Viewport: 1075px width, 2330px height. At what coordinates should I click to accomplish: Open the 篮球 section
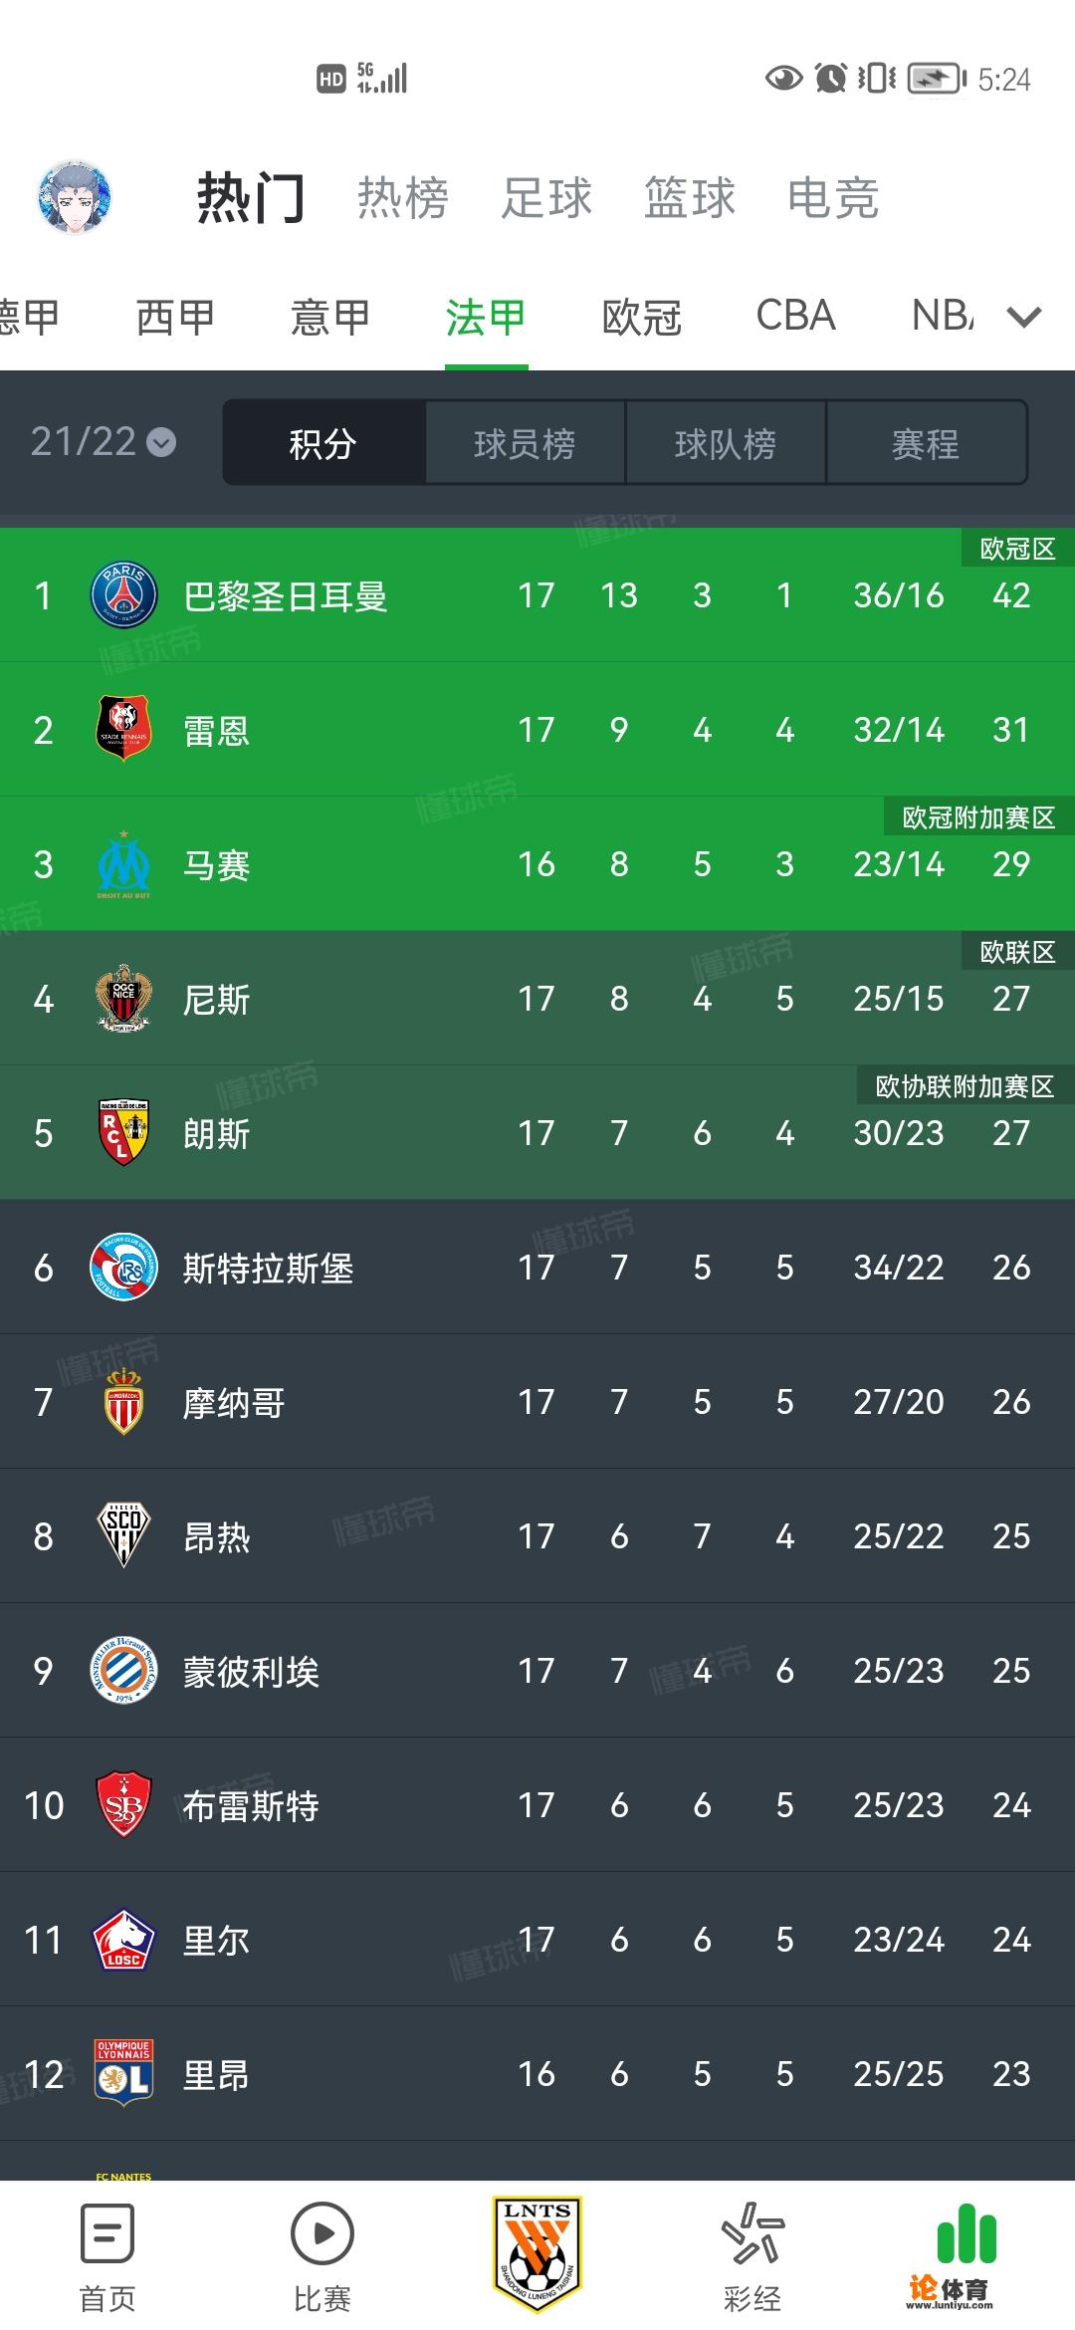pyautogui.click(x=690, y=197)
